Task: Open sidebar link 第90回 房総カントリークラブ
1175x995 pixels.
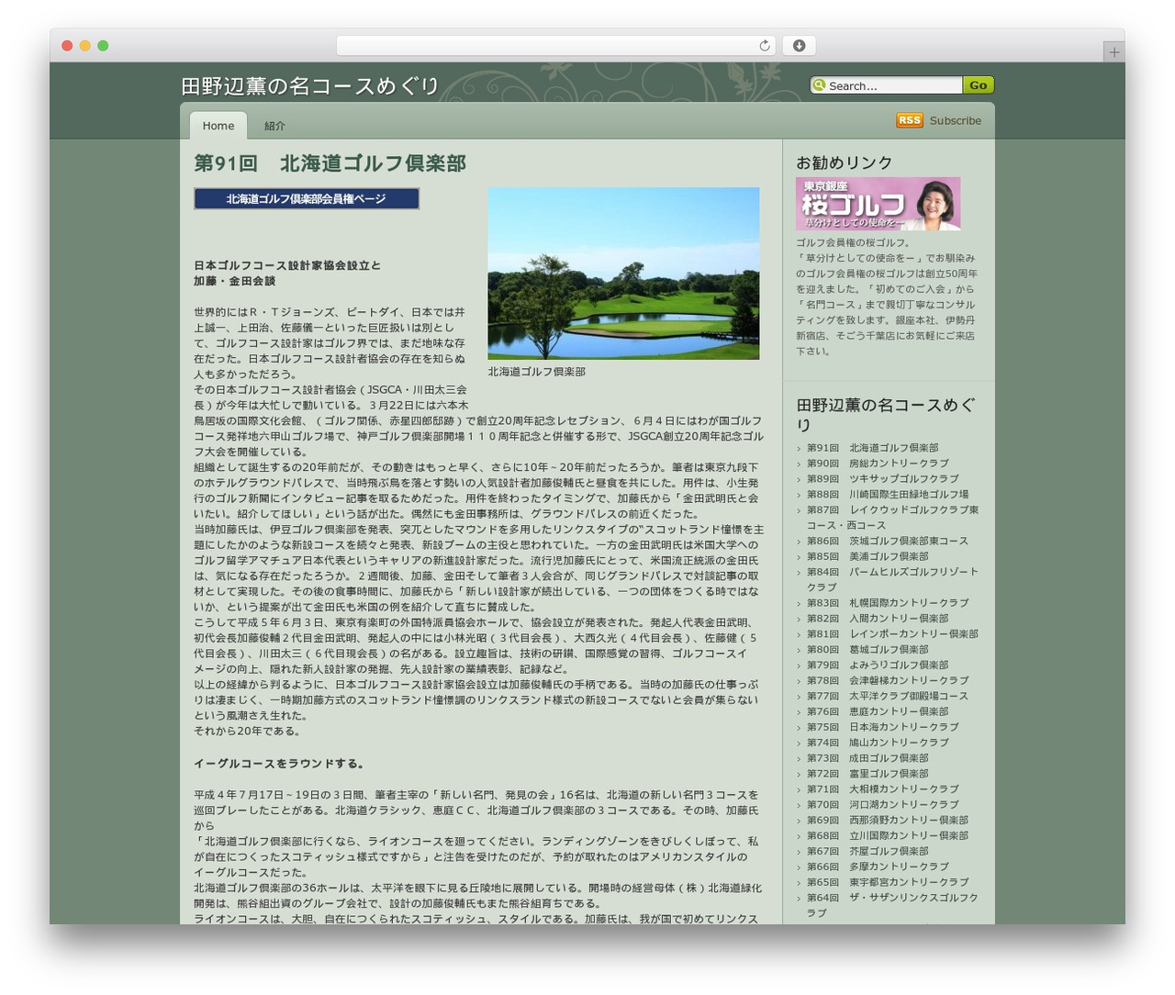Action: tap(878, 464)
